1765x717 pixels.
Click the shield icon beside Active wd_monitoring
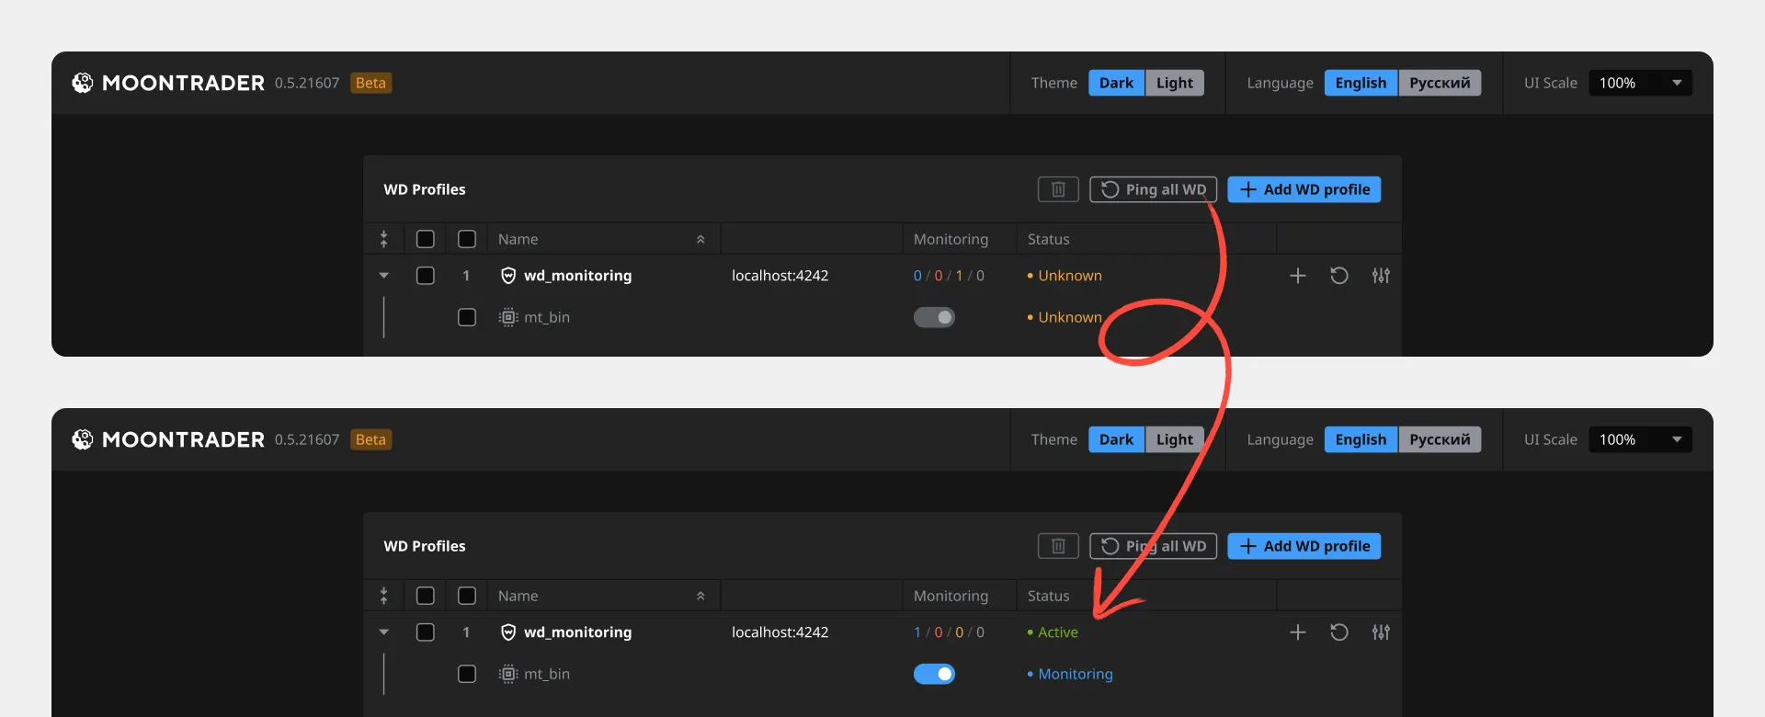point(508,632)
